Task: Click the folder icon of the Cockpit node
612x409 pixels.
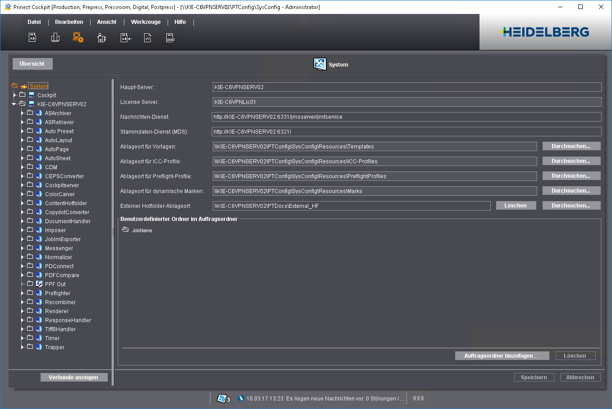Action: coord(22,95)
